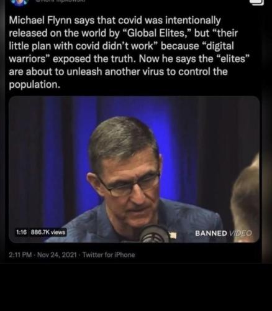Tap the white overlapping-squares icon at top right
This screenshot has height=311, width=272.
[256, 2]
